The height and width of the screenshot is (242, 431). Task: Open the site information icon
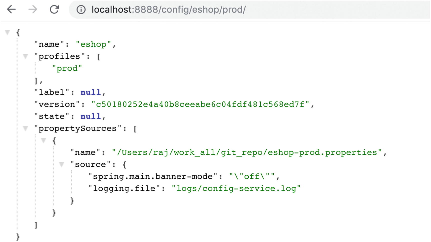pyautogui.click(x=81, y=10)
